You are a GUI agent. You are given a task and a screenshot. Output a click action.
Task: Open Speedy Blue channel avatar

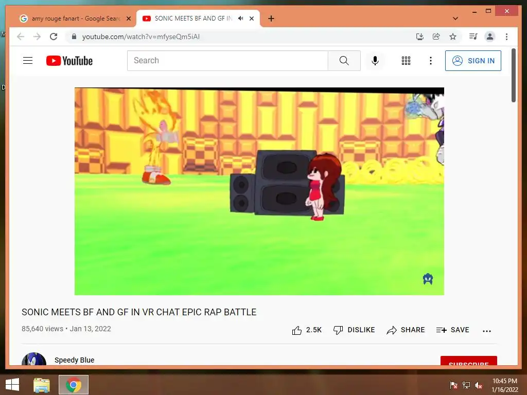click(x=34, y=358)
